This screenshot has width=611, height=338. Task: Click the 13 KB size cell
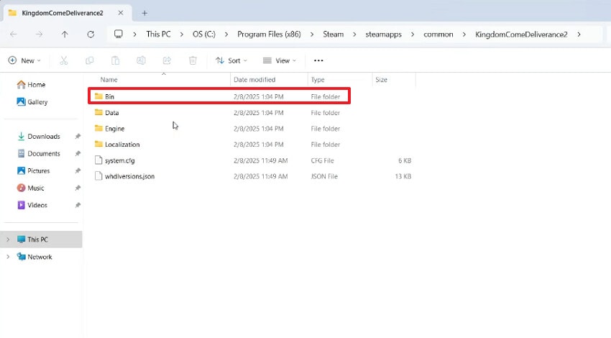[x=403, y=176]
